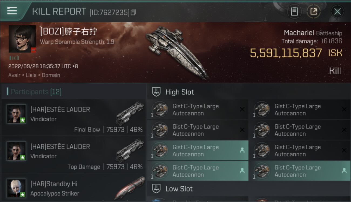View the victim pilot's portrait

[x=22, y=39]
